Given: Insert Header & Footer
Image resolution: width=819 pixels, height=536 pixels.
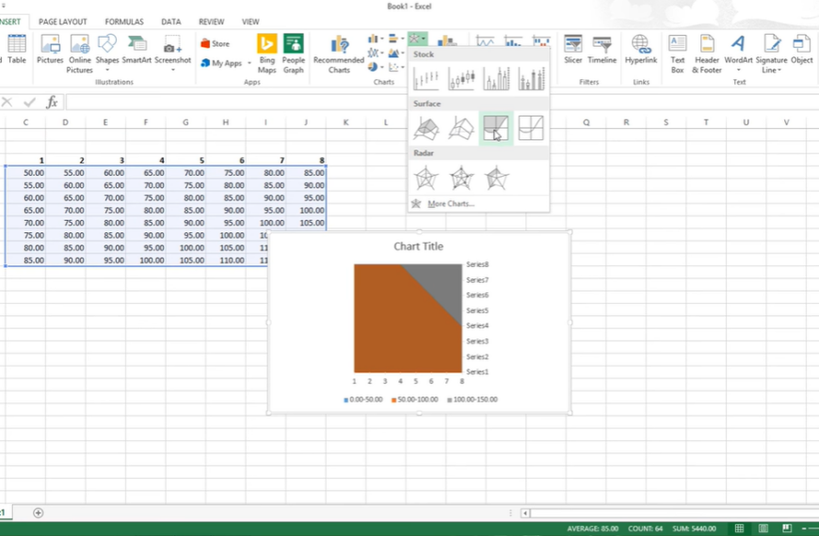Looking at the screenshot, I should (x=707, y=54).
